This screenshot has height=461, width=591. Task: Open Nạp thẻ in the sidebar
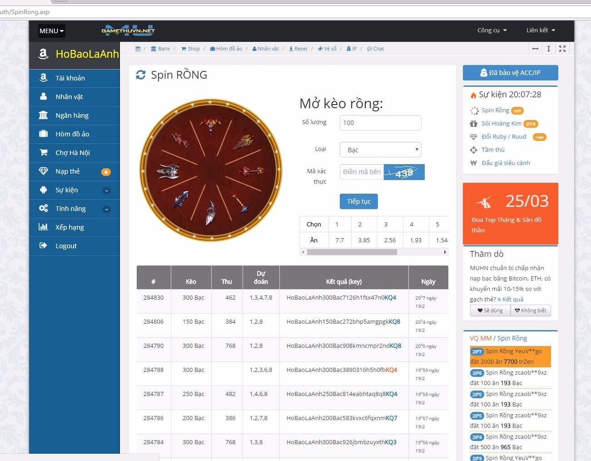tap(74, 171)
